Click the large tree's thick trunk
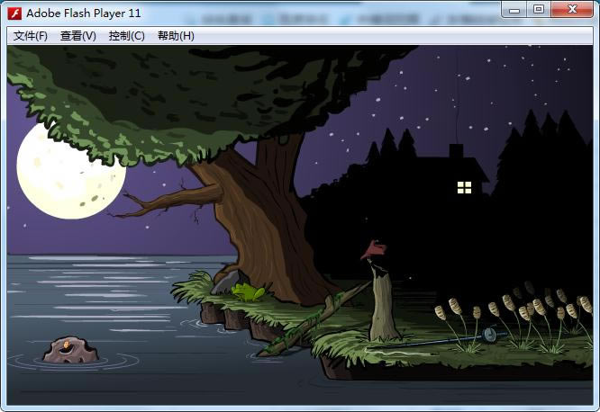Screen dimensions: 600x412 pos(261,225)
